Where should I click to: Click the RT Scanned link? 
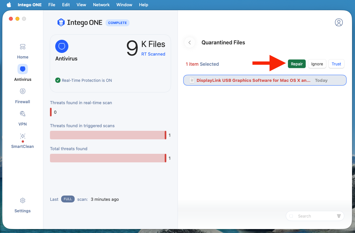pyautogui.click(x=153, y=54)
